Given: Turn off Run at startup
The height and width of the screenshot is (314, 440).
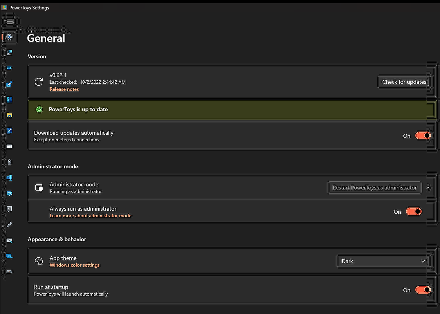Looking at the screenshot, I should [x=423, y=290].
